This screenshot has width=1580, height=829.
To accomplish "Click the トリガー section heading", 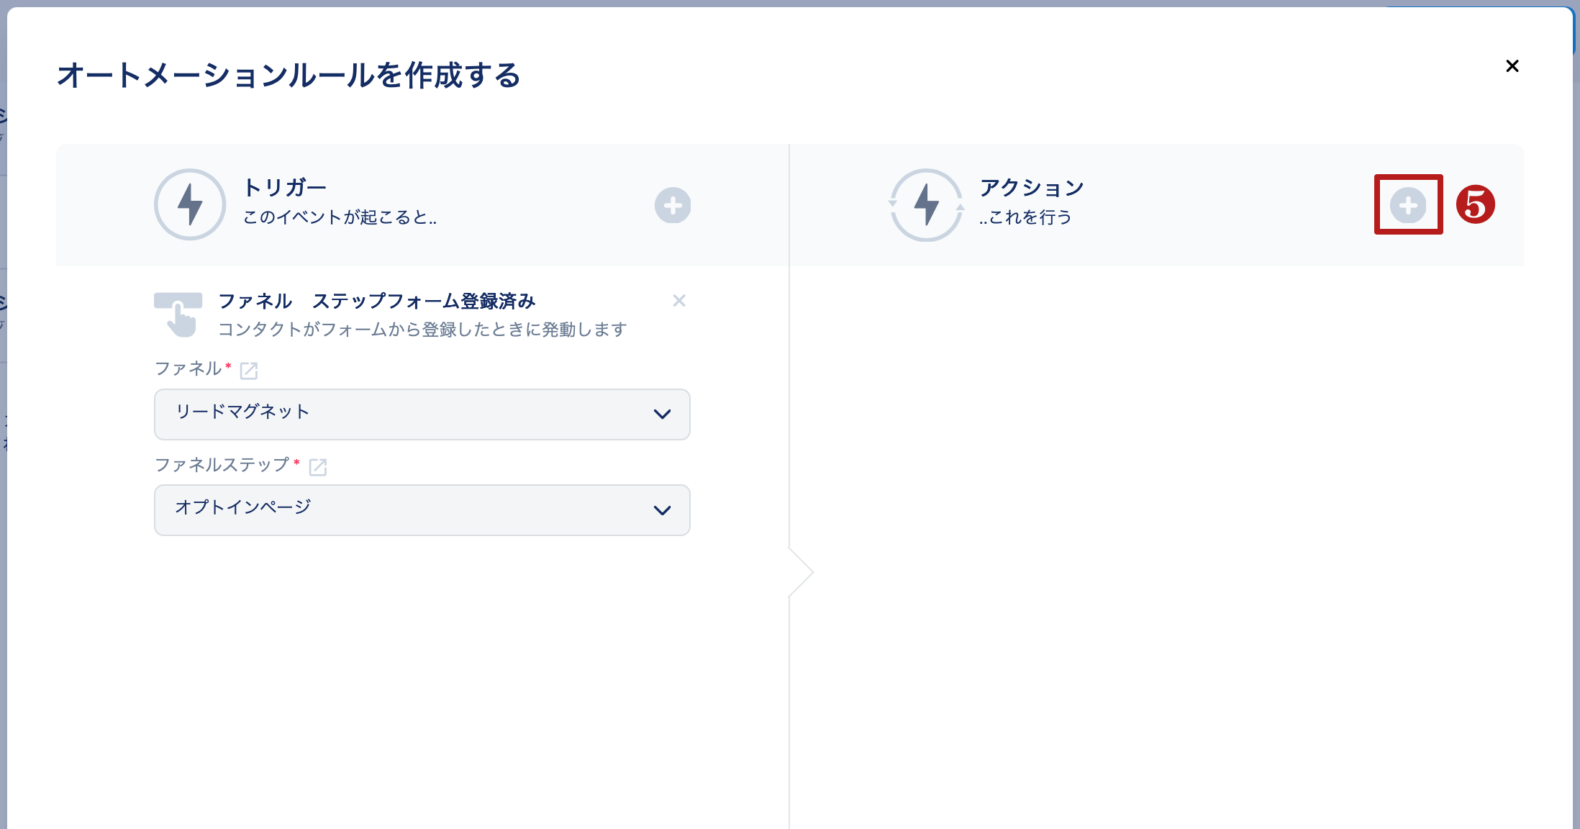I will 285,188.
